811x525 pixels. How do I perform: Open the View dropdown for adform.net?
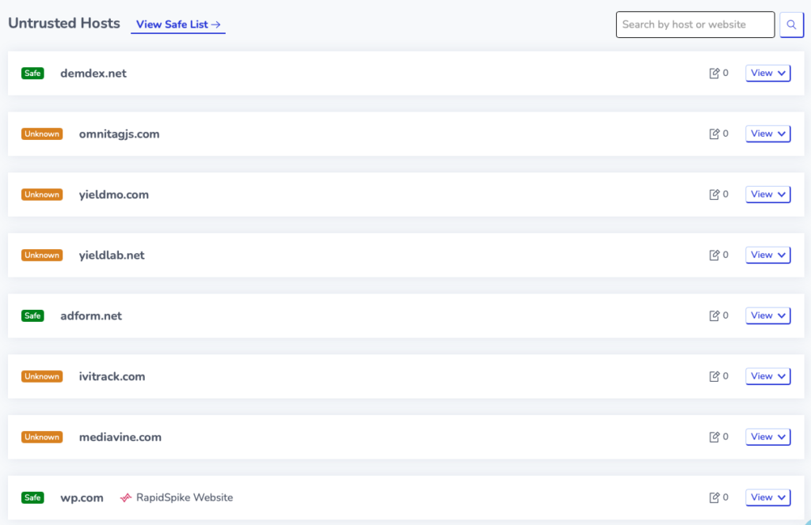[x=768, y=315]
